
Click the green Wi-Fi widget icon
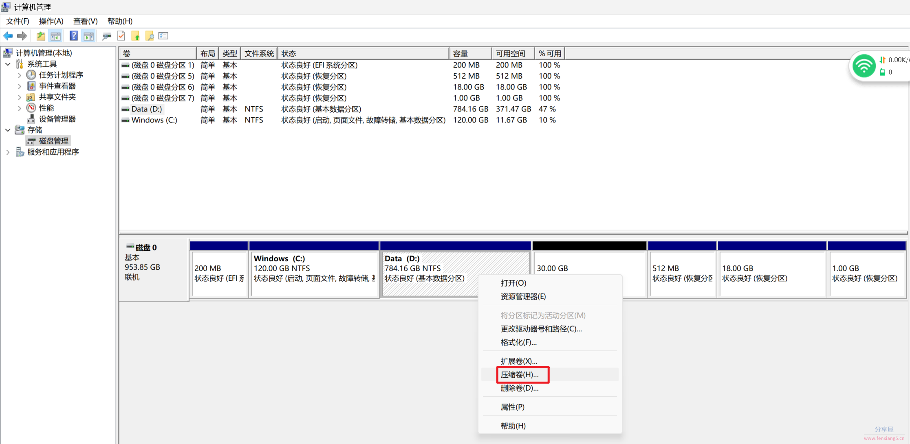click(864, 66)
